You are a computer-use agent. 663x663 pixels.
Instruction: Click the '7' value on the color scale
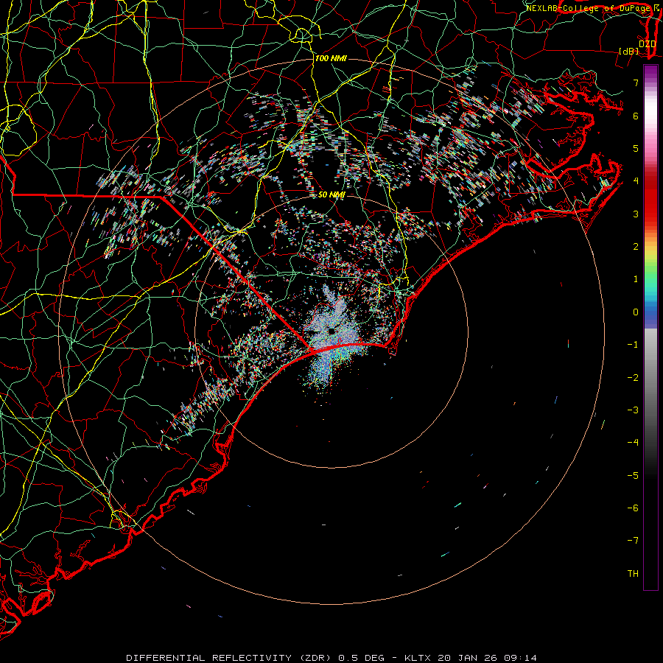click(636, 83)
